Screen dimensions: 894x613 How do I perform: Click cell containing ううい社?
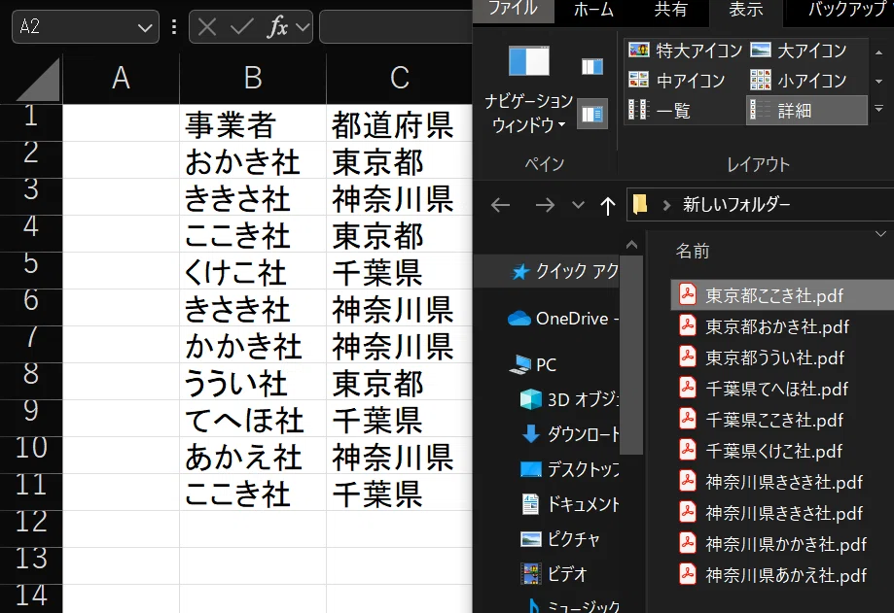(253, 382)
